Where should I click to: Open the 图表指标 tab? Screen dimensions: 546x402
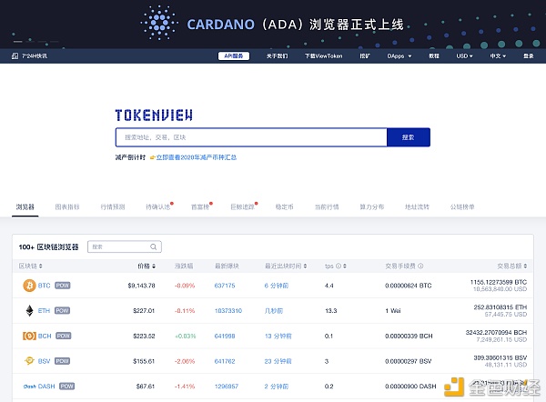[67, 207]
